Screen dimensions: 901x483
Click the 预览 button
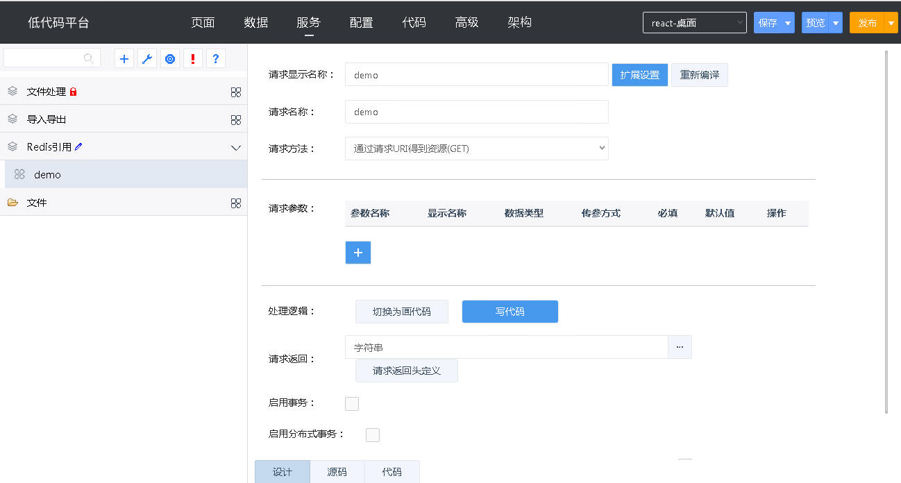click(816, 23)
